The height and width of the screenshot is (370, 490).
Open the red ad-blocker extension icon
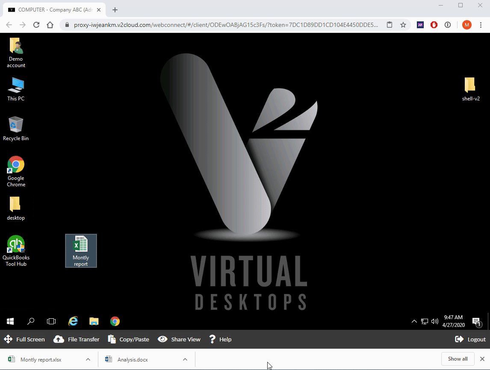pos(434,25)
